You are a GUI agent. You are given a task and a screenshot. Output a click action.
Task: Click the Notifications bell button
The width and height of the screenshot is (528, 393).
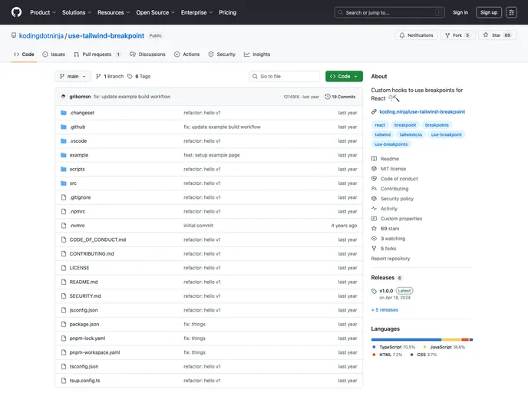pyautogui.click(x=416, y=35)
